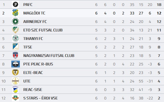Open the Airnergy FC star logo
Screen dimensions: 164x102
[x=15, y=22]
